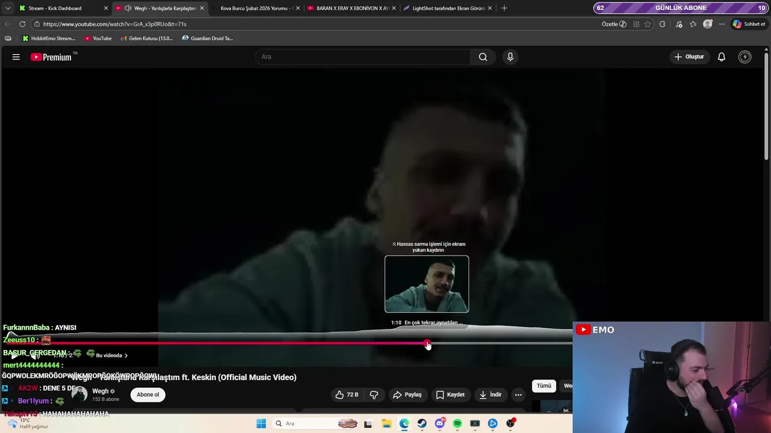Click the İndir download button

490,395
